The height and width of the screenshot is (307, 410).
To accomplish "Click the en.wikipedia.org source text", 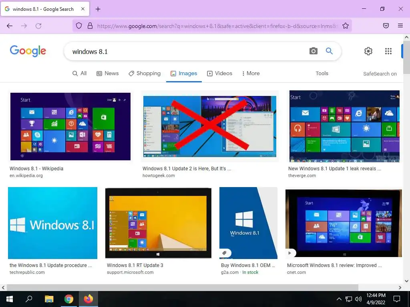I will pyautogui.click(x=26, y=176).
